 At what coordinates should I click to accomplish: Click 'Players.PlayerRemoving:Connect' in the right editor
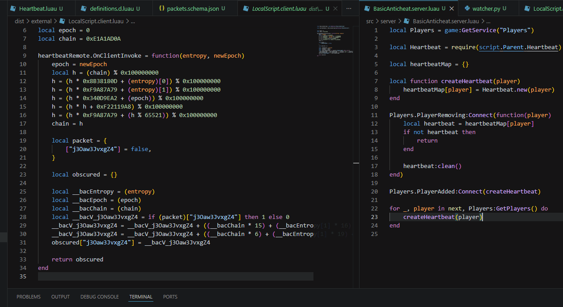click(x=441, y=115)
